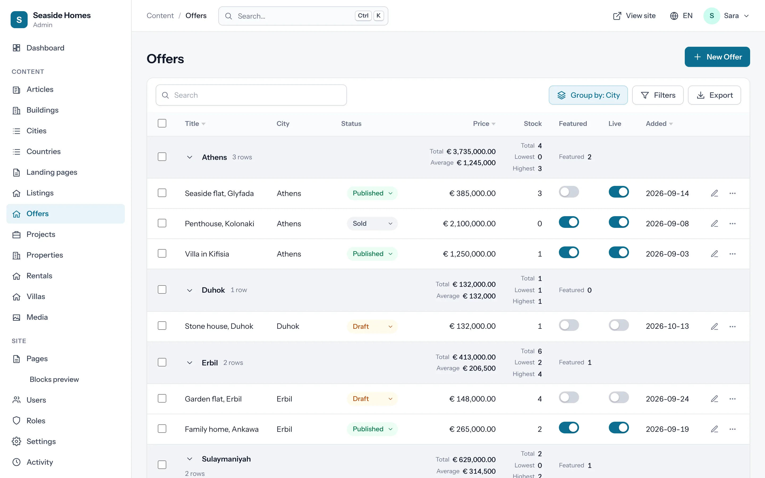
Task: Collapse the Duhok group chevron
Action: click(189, 290)
